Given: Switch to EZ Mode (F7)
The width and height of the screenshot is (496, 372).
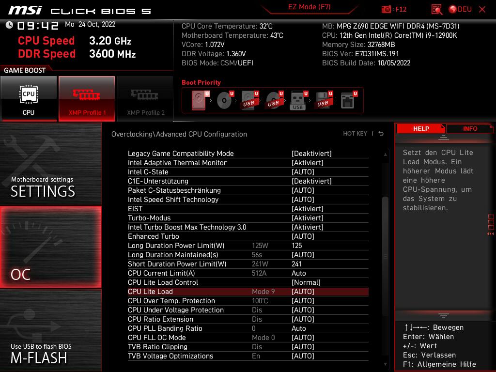Looking at the screenshot, I should [309, 7].
